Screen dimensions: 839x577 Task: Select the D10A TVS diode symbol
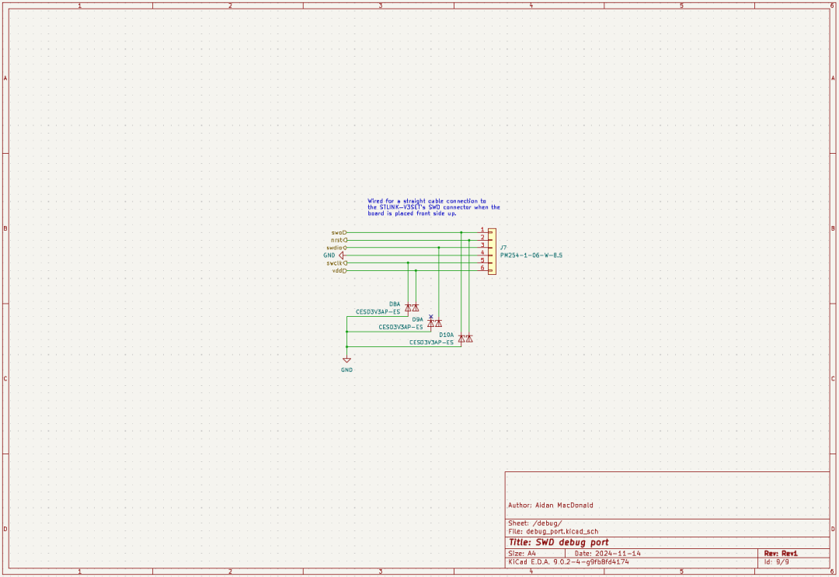pos(465,339)
